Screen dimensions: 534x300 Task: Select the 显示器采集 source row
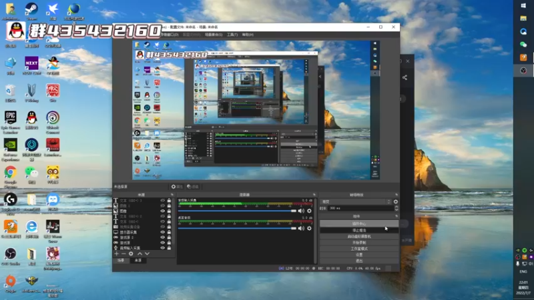[x=143, y=232]
